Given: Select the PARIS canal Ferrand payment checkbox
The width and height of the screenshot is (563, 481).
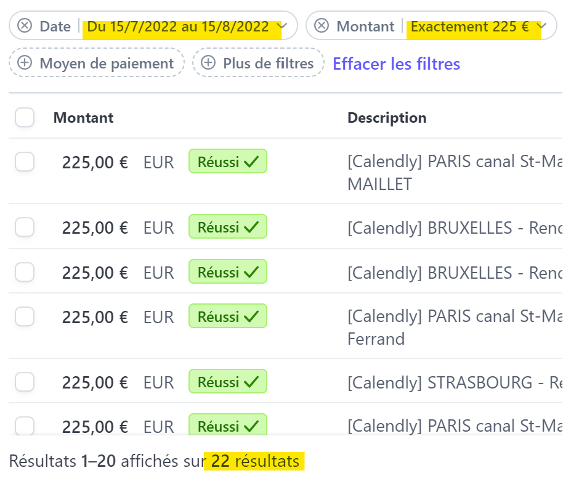Looking at the screenshot, I should 25,316.
